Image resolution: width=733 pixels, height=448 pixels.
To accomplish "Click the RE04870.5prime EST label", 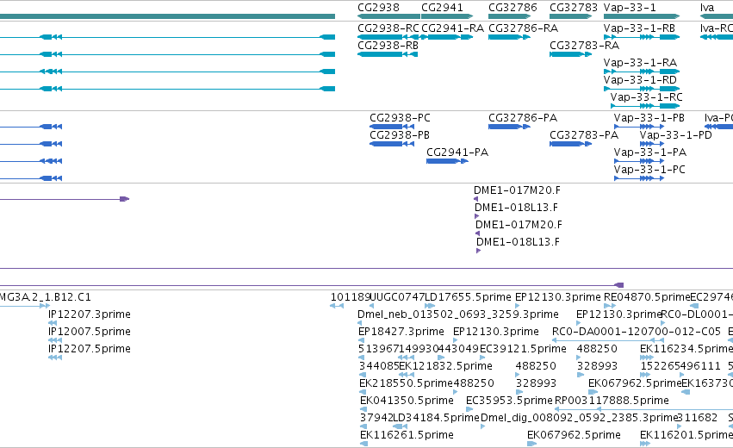I will (x=647, y=297).
